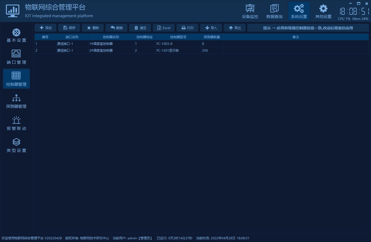Export the table to Excel

(x=164, y=28)
